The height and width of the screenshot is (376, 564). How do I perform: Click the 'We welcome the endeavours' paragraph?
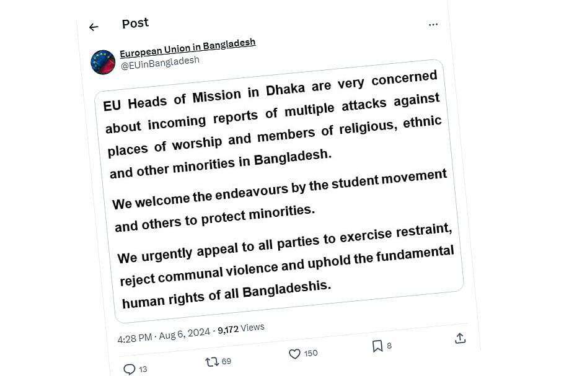279,199
